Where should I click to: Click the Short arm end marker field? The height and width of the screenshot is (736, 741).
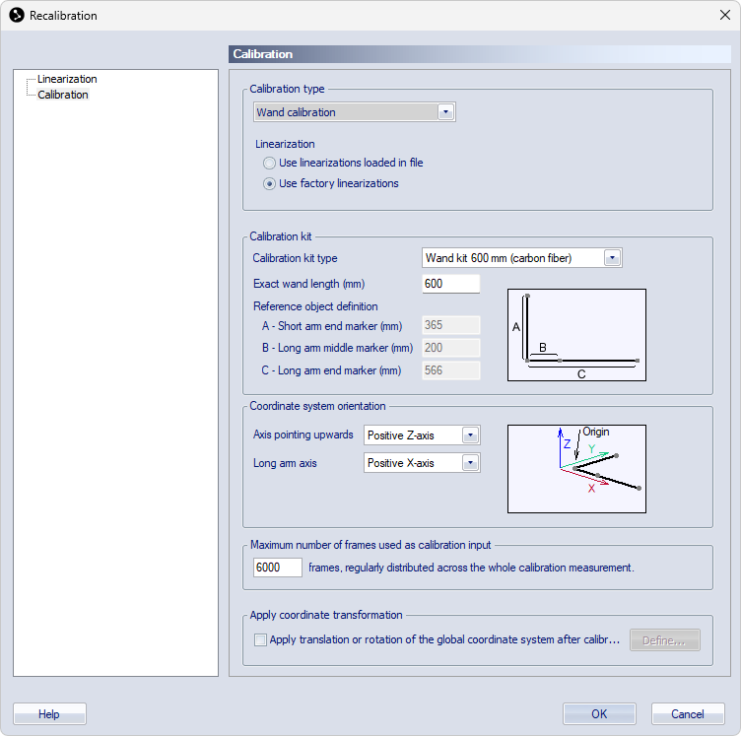pyautogui.click(x=450, y=325)
